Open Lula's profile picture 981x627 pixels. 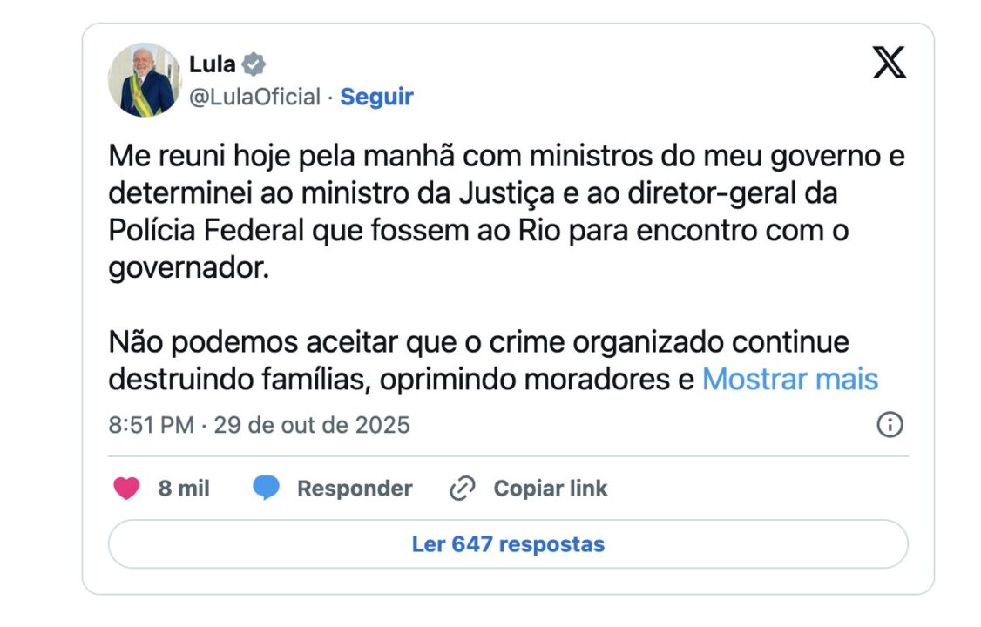pyautogui.click(x=144, y=79)
